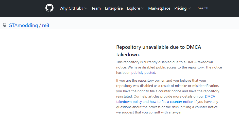Click the repository book icon beside GTAmodding
Screen dimensions: 239x117
tap(5, 25)
